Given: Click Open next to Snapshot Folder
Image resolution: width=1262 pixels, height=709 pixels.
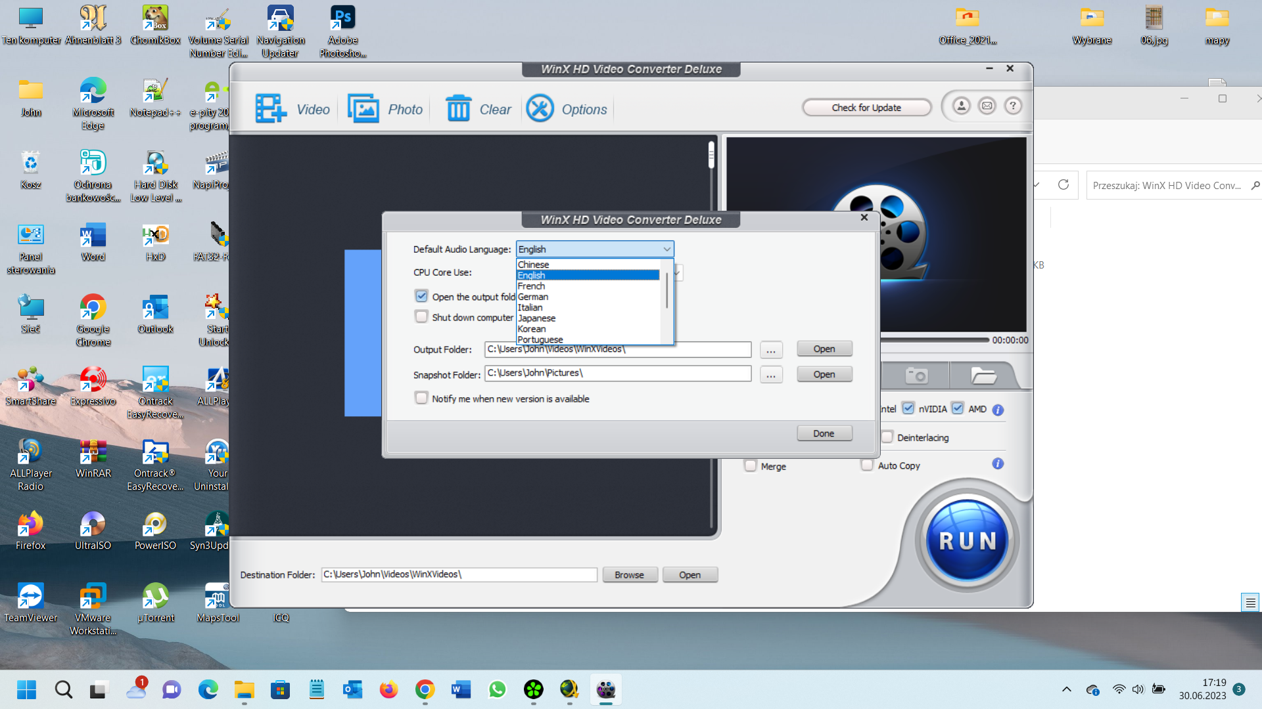Looking at the screenshot, I should click(x=824, y=374).
